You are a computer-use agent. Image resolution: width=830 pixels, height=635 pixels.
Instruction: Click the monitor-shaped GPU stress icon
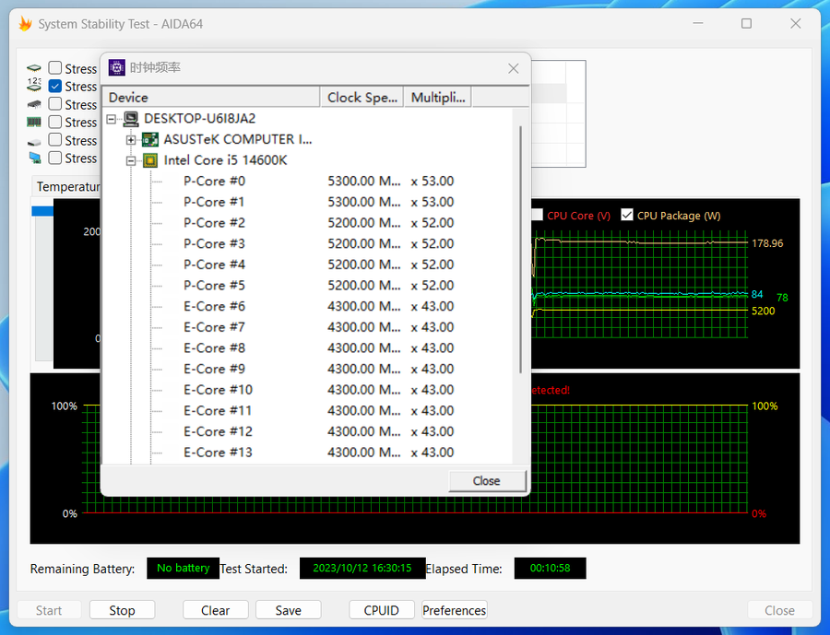pos(34,159)
